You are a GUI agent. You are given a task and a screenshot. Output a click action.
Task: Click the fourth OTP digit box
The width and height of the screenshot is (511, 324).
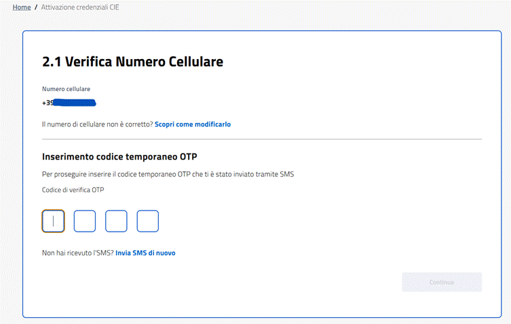click(x=147, y=221)
